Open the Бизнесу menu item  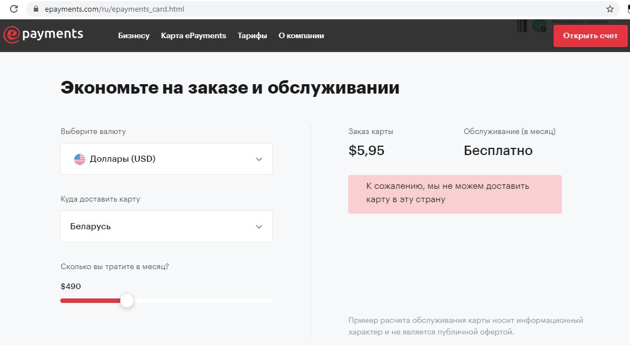point(133,35)
